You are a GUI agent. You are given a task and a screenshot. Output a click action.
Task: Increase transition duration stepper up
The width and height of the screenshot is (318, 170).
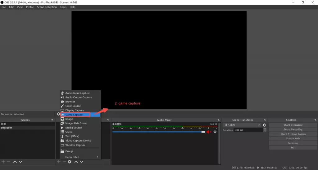pos(265,129)
